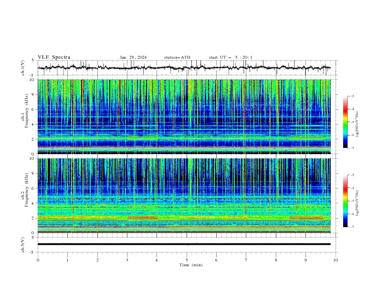Click the ch.1 colorbar "log(PSD)(V²/Hz)" label
The width and height of the screenshot is (378, 292).
[x=357, y=125]
